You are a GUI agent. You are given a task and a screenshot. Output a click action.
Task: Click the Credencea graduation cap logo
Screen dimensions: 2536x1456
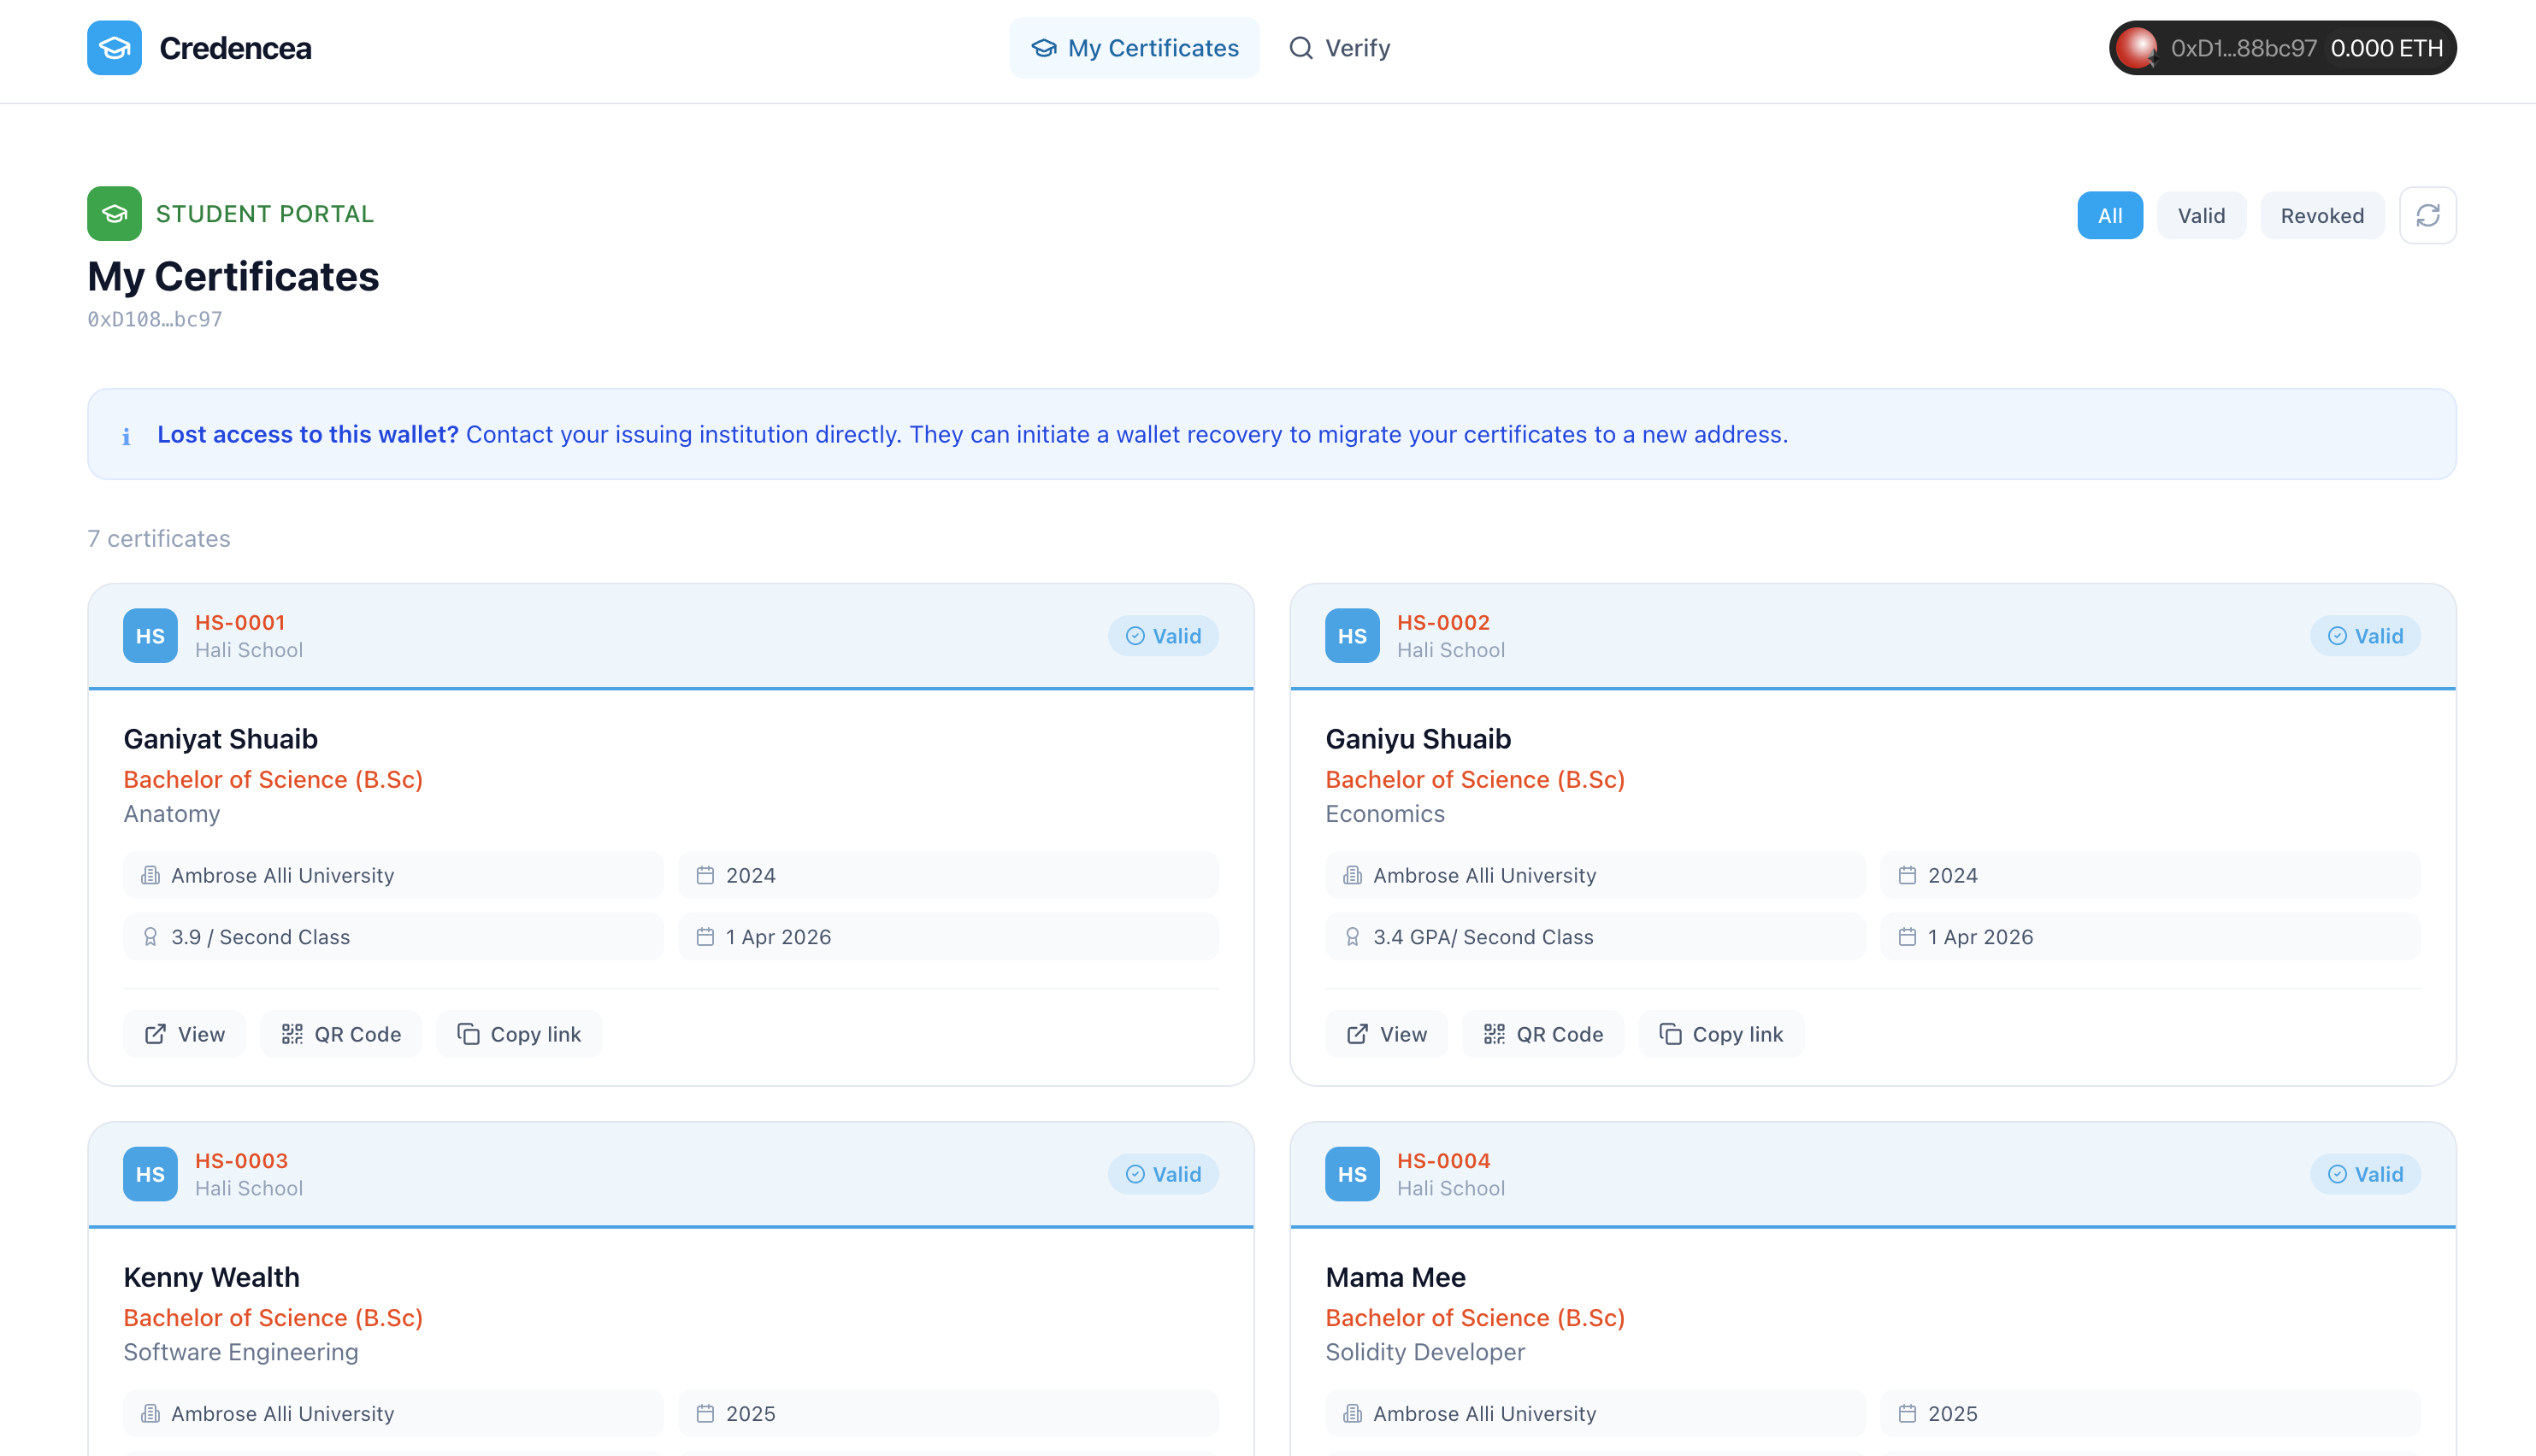pyautogui.click(x=114, y=48)
